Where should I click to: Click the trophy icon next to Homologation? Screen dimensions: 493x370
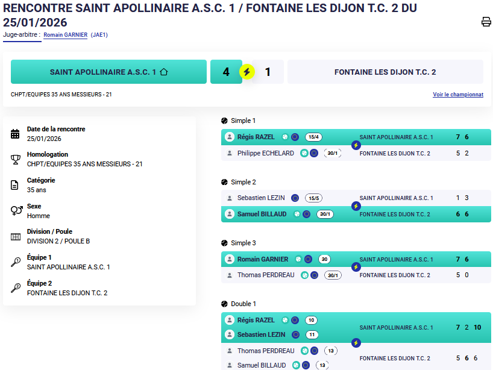click(16, 159)
